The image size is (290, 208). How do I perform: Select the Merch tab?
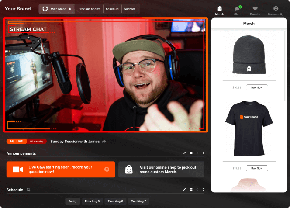click(x=219, y=10)
